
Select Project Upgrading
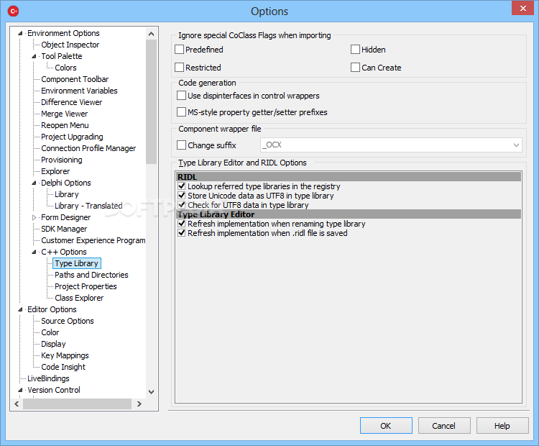click(72, 137)
